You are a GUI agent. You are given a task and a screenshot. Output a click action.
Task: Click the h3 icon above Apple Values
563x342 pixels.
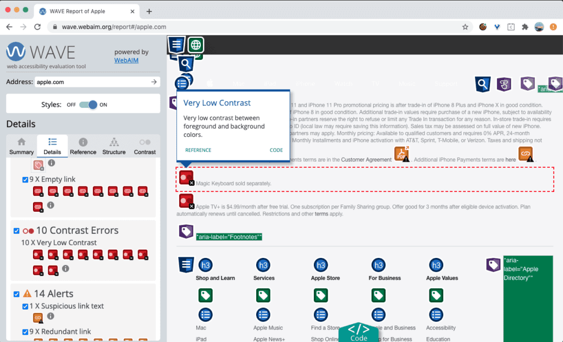click(x=436, y=265)
